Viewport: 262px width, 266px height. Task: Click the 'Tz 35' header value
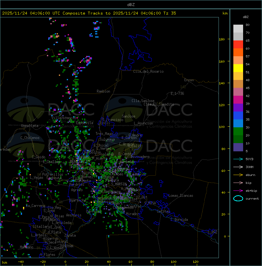point(170,13)
